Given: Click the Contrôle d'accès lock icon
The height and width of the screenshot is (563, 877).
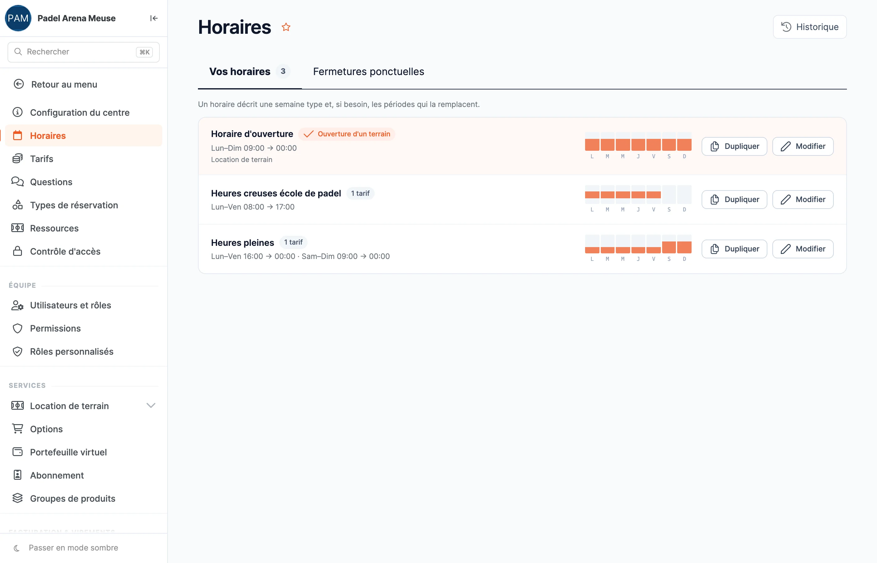Looking at the screenshot, I should [x=18, y=251].
